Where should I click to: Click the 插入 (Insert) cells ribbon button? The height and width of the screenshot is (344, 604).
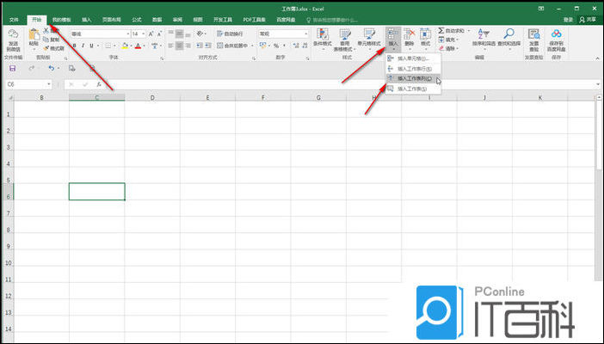[393, 39]
